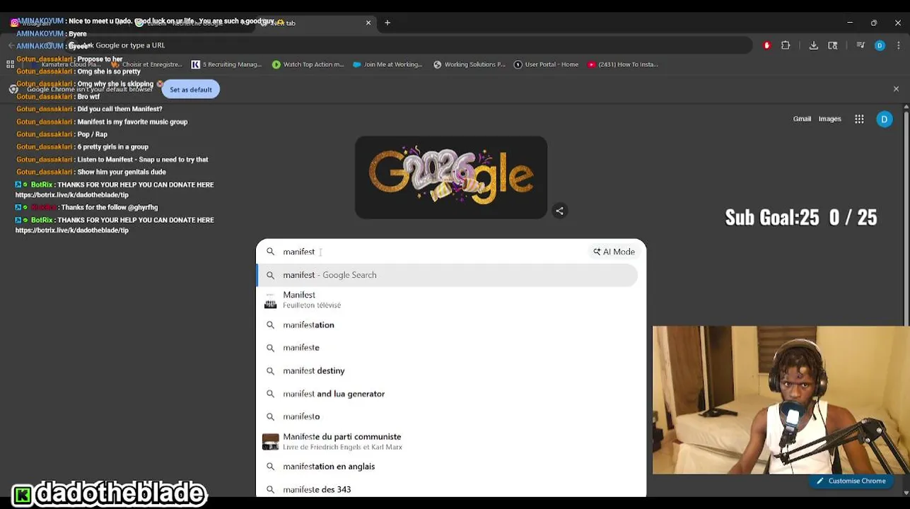Screen dimensions: 910x509
Task: Click the screen search icon beside Downloads
Action: pos(833,45)
